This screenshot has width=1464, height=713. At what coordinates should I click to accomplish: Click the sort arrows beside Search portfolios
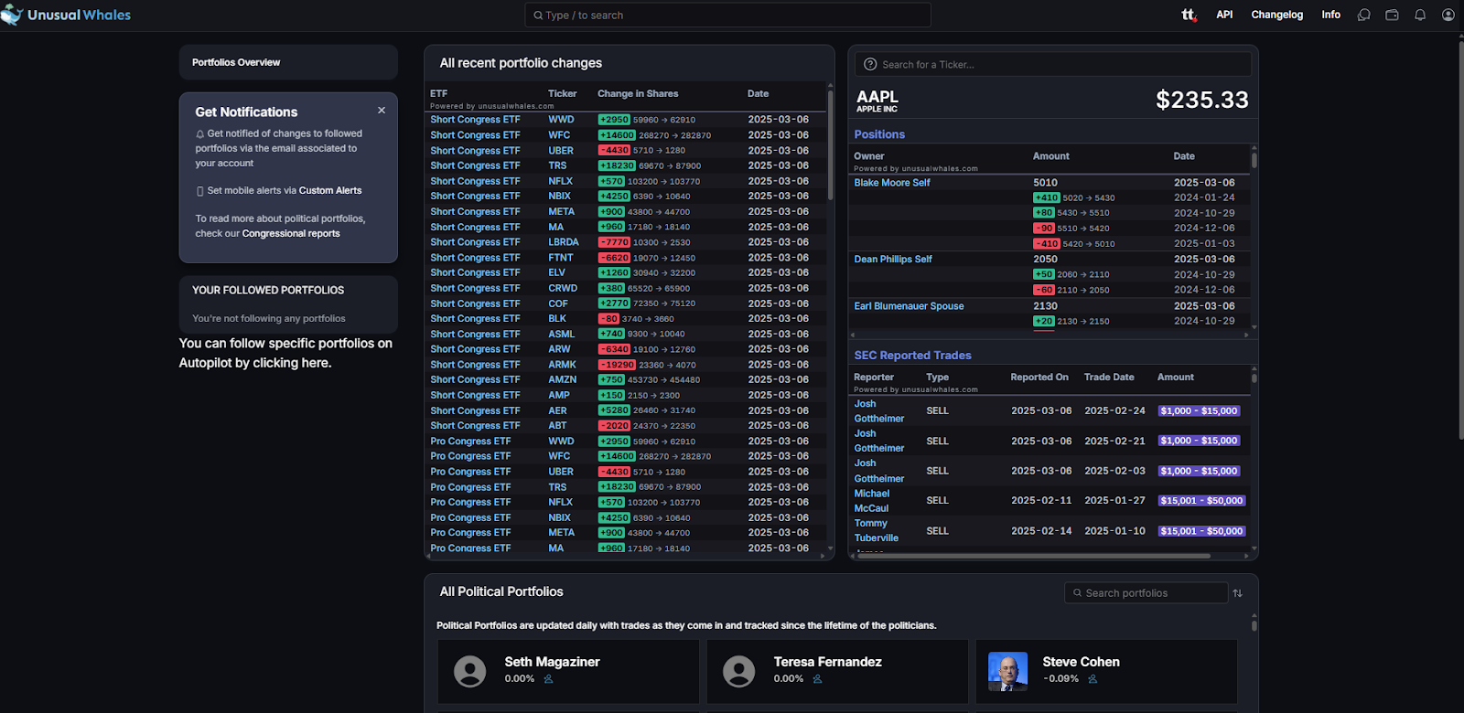click(1237, 593)
